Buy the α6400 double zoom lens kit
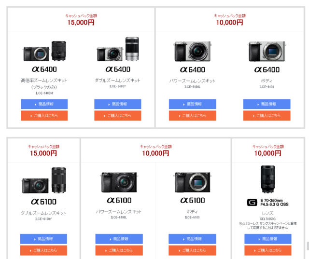The width and height of the screenshot is (309, 259). 118,116
